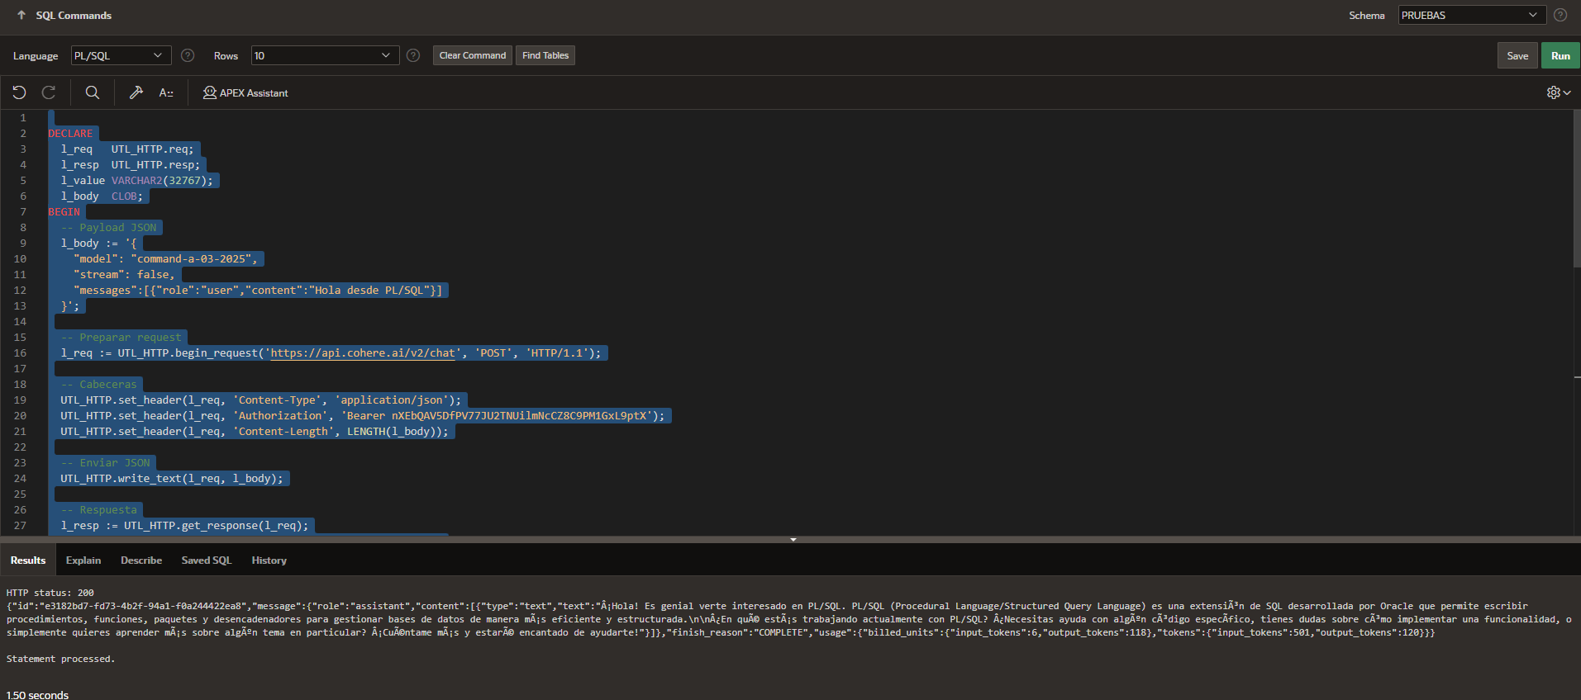Image resolution: width=1581 pixels, height=700 pixels.
Task: Click the Redo icon in editor toolbar
Action: tap(49, 92)
